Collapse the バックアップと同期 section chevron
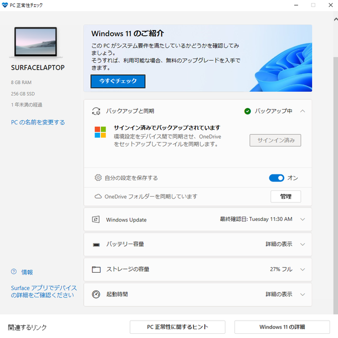Viewport: 338px width, 338px height. (x=303, y=111)
